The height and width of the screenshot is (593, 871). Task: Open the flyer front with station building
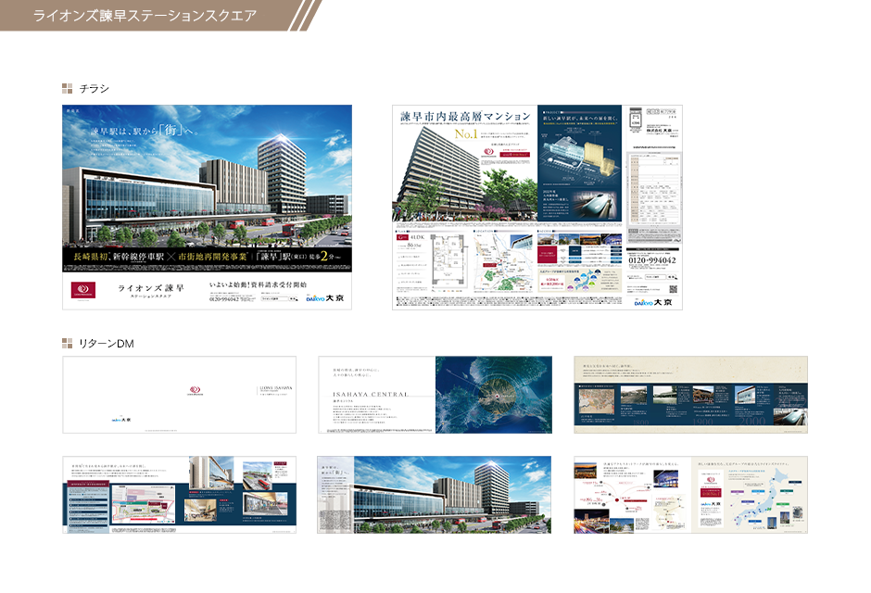208,208
